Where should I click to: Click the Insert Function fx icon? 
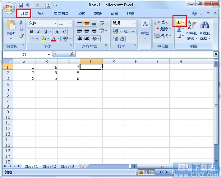pyautogui.click(x=72, y=54)
